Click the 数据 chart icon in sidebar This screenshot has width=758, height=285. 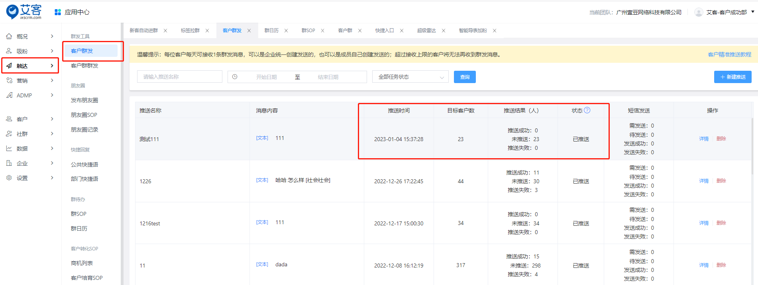[x=9, y=148]
